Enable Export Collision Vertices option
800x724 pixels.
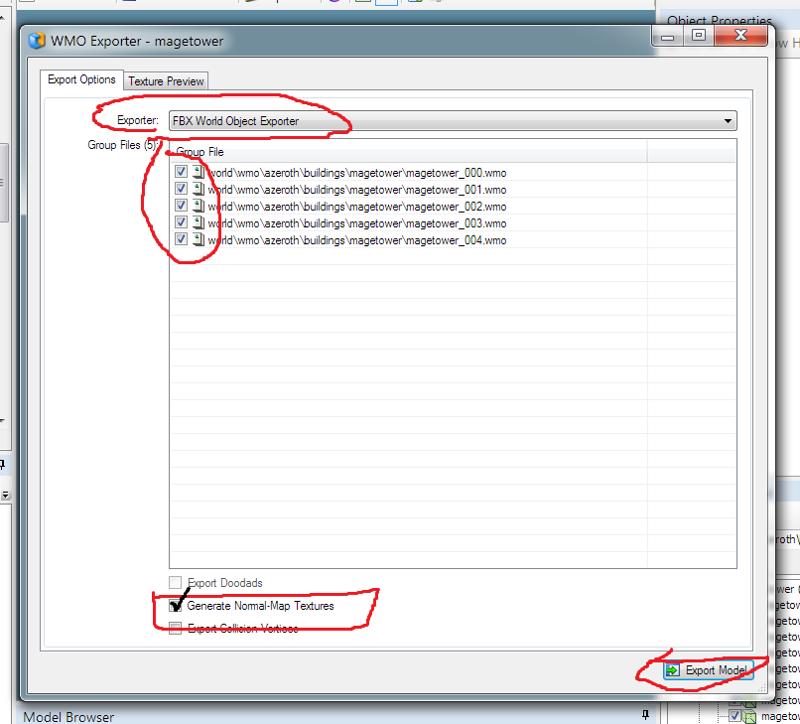point(176,628)
